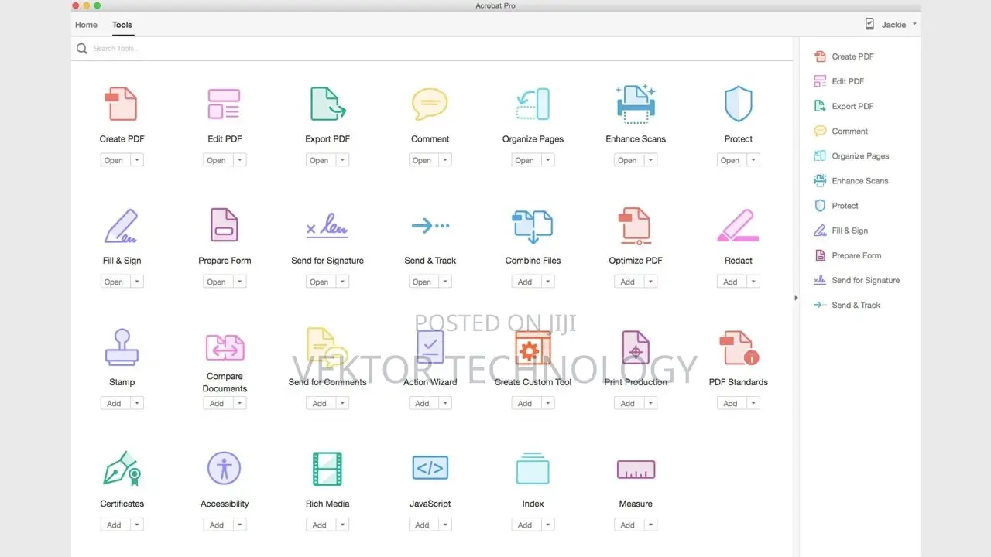Image resolution: width=991 pixels, height=557 pixels.
Task: Click the Stamp tool icon
Action: point(122,347)
